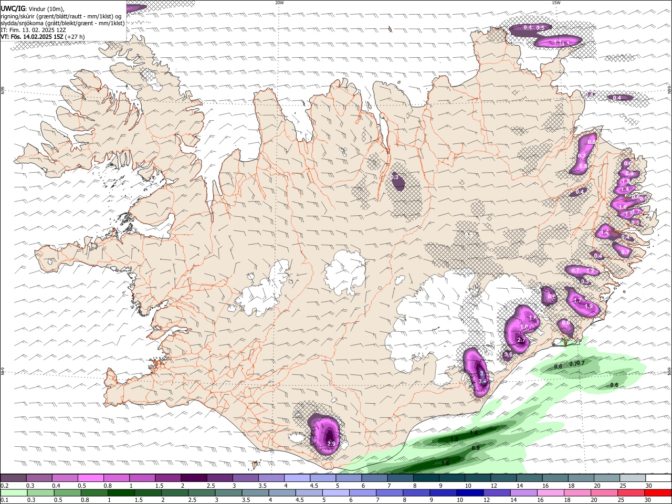Click the darkest green swatch between 1 and 1.5
This screenshot has height=504, width=672.
pos(121,492)
